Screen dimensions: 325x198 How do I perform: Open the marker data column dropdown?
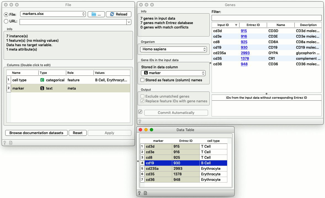click(x=173, y=73)
